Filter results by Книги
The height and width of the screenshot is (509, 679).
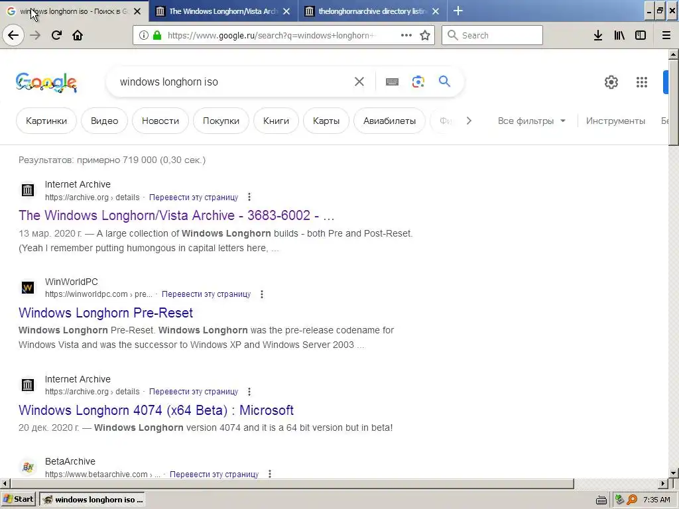pos(276,121)
